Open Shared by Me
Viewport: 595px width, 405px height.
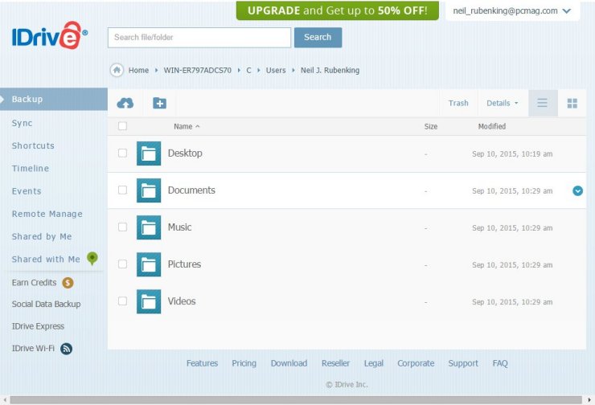click(x=42, y=236)
